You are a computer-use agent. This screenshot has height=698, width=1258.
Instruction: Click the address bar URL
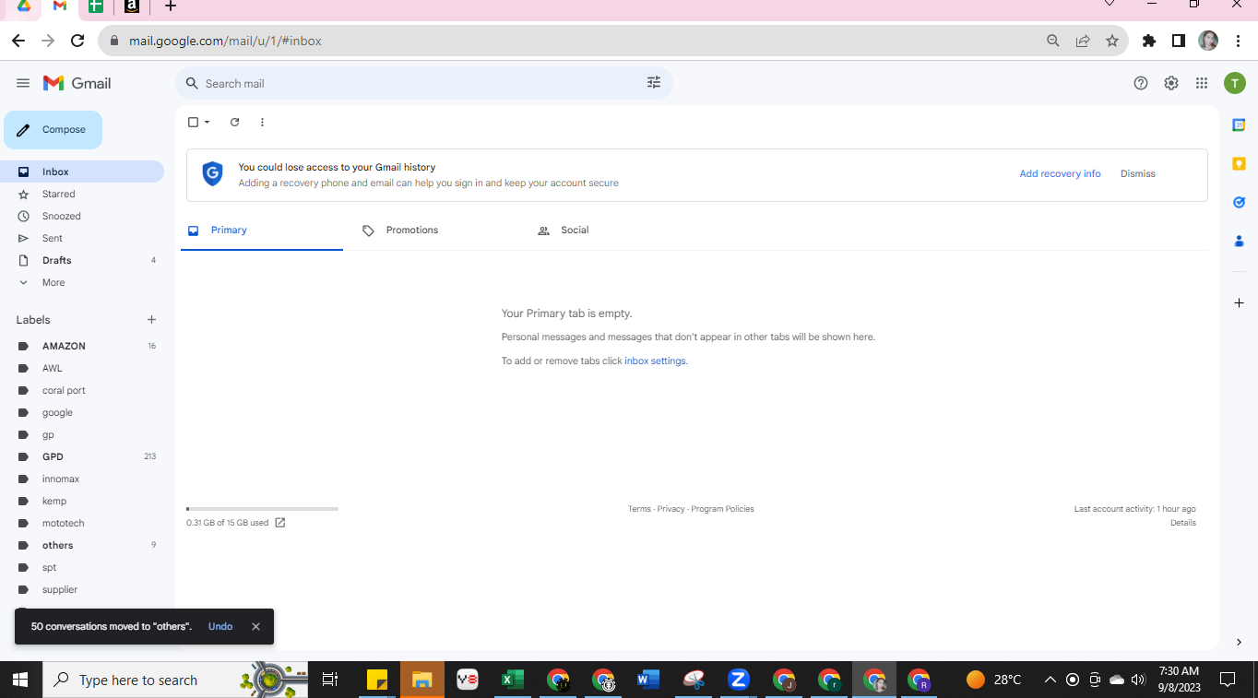click(x=225, y=41)
